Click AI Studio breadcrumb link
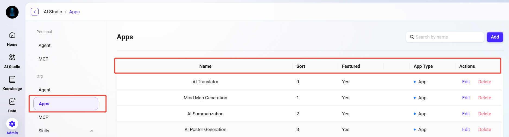 (x=53, y=12)
